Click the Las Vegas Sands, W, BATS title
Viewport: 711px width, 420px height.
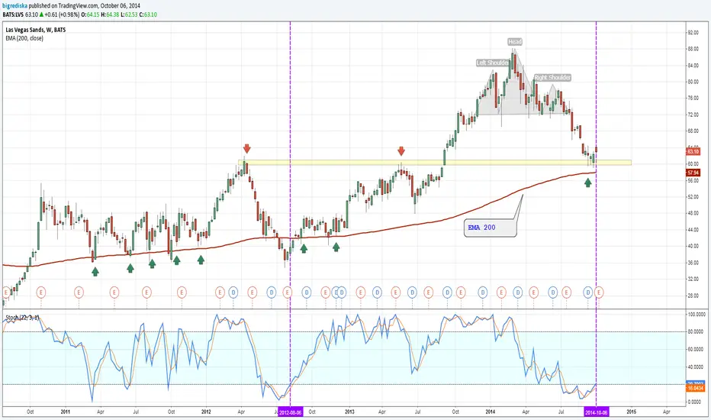pos(35,30)
